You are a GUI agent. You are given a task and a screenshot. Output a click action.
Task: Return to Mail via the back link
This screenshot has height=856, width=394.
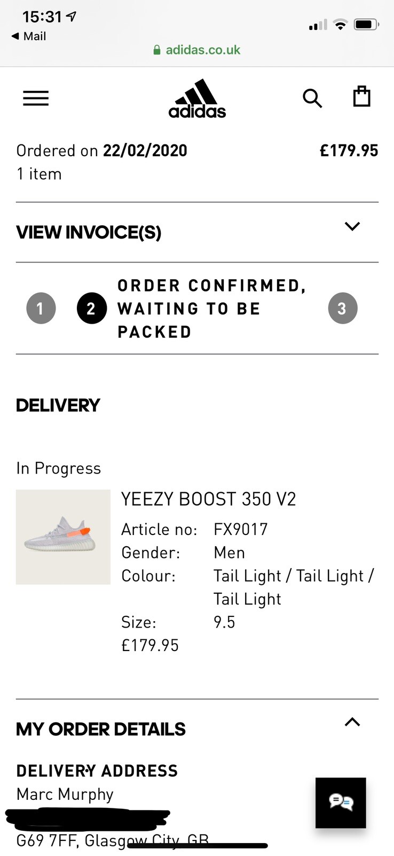pos(28,36)
